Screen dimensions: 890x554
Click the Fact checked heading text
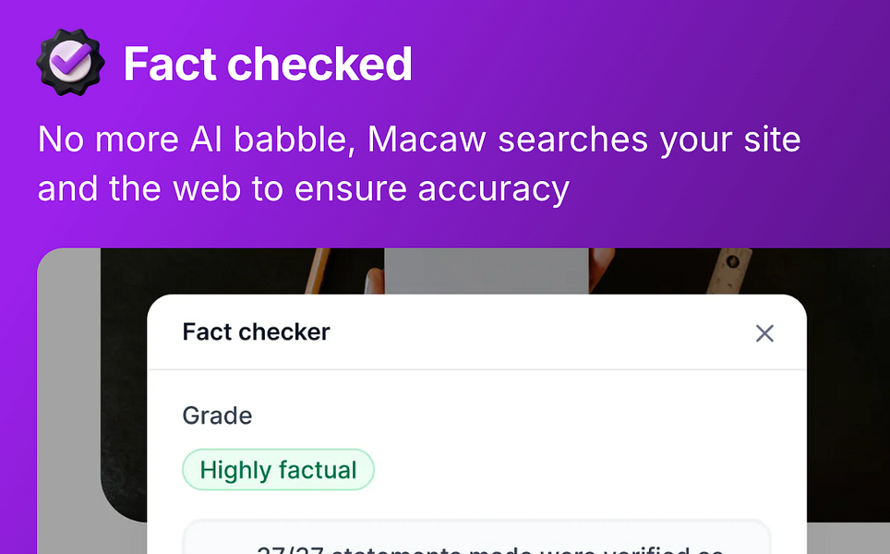[268, 64]
